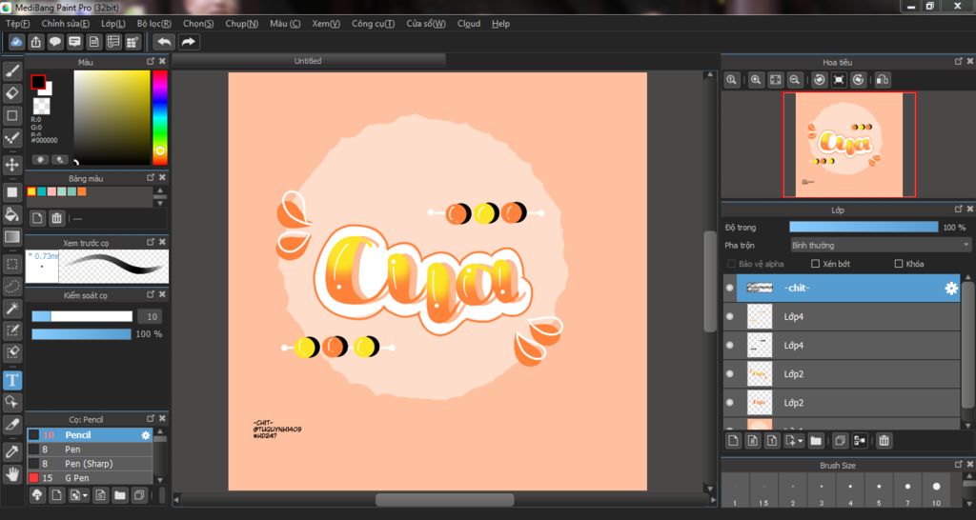Select the Hand tool

(11, 474)
